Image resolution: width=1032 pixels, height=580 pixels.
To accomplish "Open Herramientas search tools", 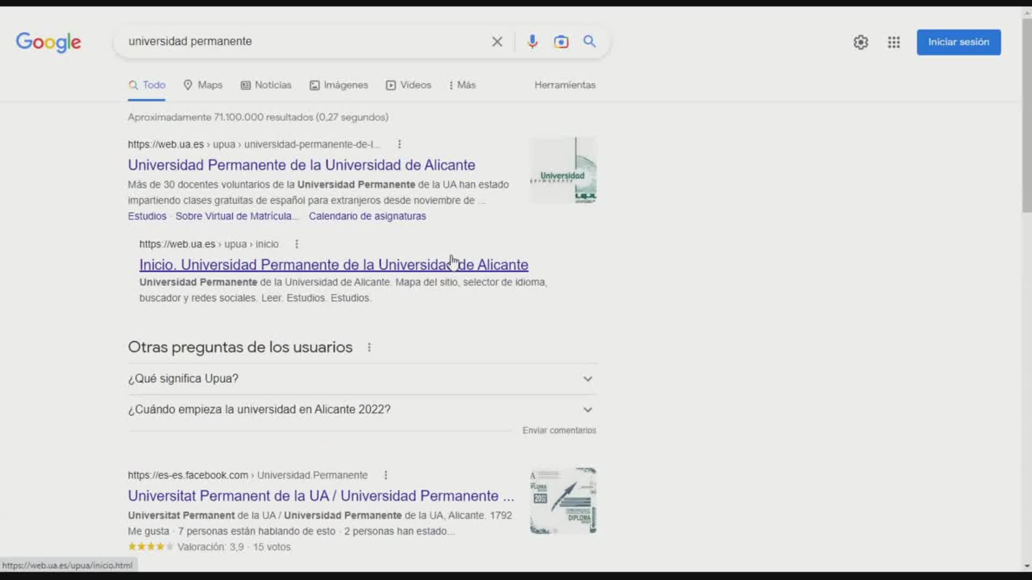I will [565, 85].
